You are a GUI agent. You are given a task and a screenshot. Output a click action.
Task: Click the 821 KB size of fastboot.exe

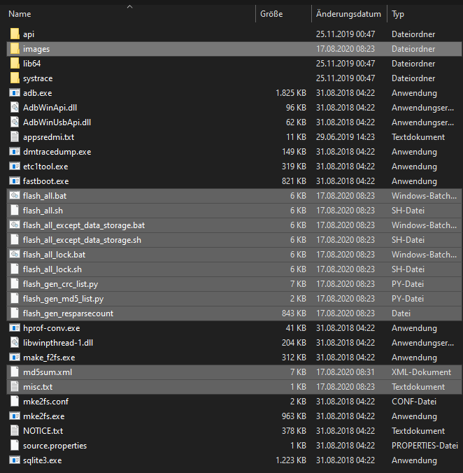click(x=294, y=181)
